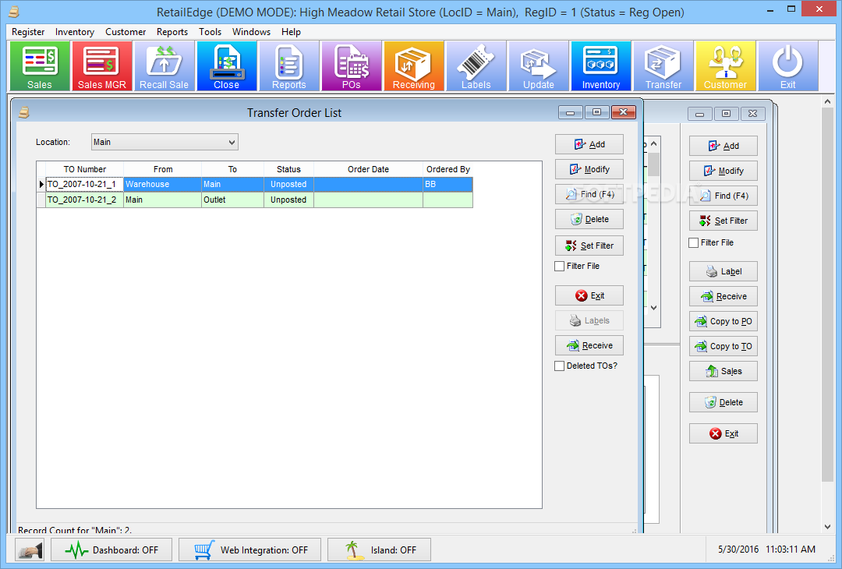The height and width of the screenshot is (569, 842).
Task: Enable the Deleted TOs? checkbox
Action: click(x=560, y=366)
